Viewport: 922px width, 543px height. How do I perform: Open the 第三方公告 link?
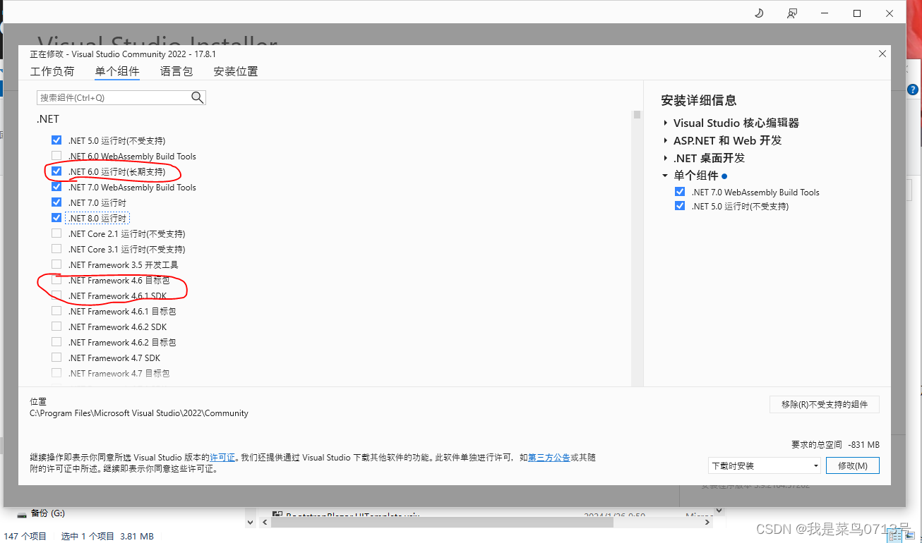coord(549,458)
